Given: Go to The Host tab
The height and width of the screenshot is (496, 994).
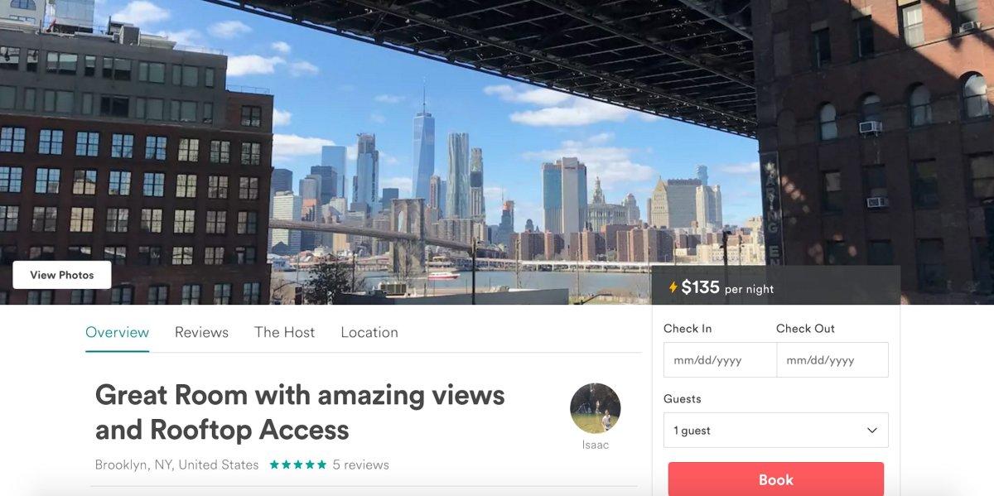Looking at the screenshot, I should click(284, 332).
